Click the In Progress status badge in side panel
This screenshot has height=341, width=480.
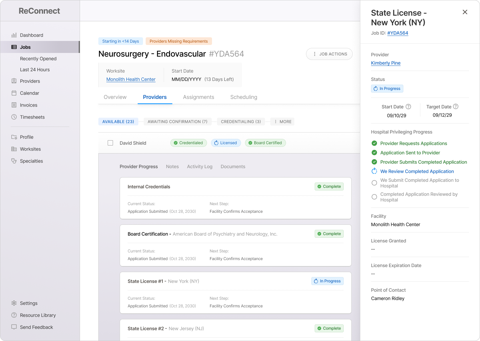point(387,89)
